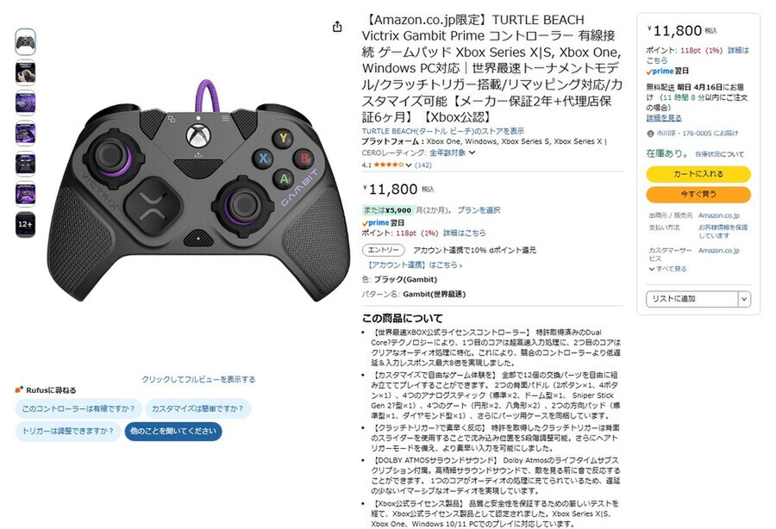Click main controller image for full view
The width and height of the screenshot is (776, 529).
click(198, 190)
